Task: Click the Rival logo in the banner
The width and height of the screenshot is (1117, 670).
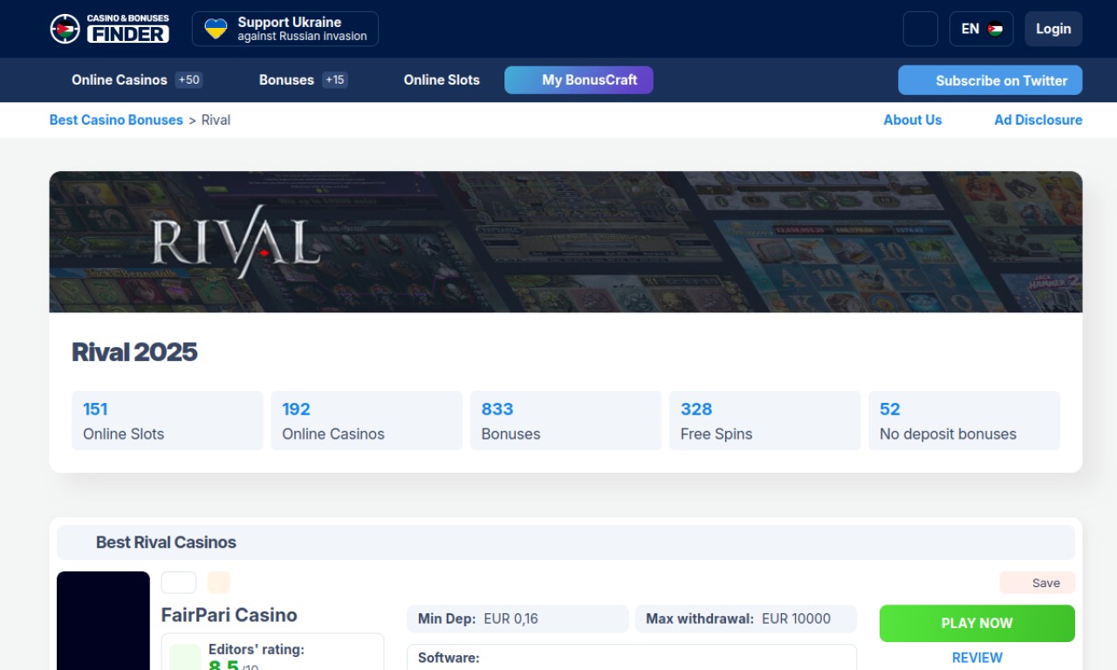Action: (236, 242)
